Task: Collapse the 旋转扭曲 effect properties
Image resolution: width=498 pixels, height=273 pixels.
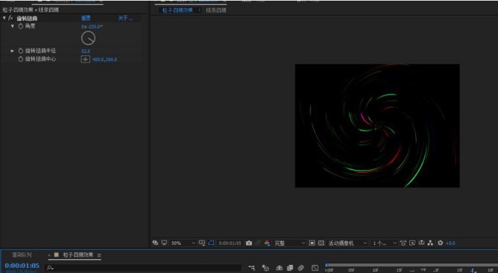Action: [4, 18]
